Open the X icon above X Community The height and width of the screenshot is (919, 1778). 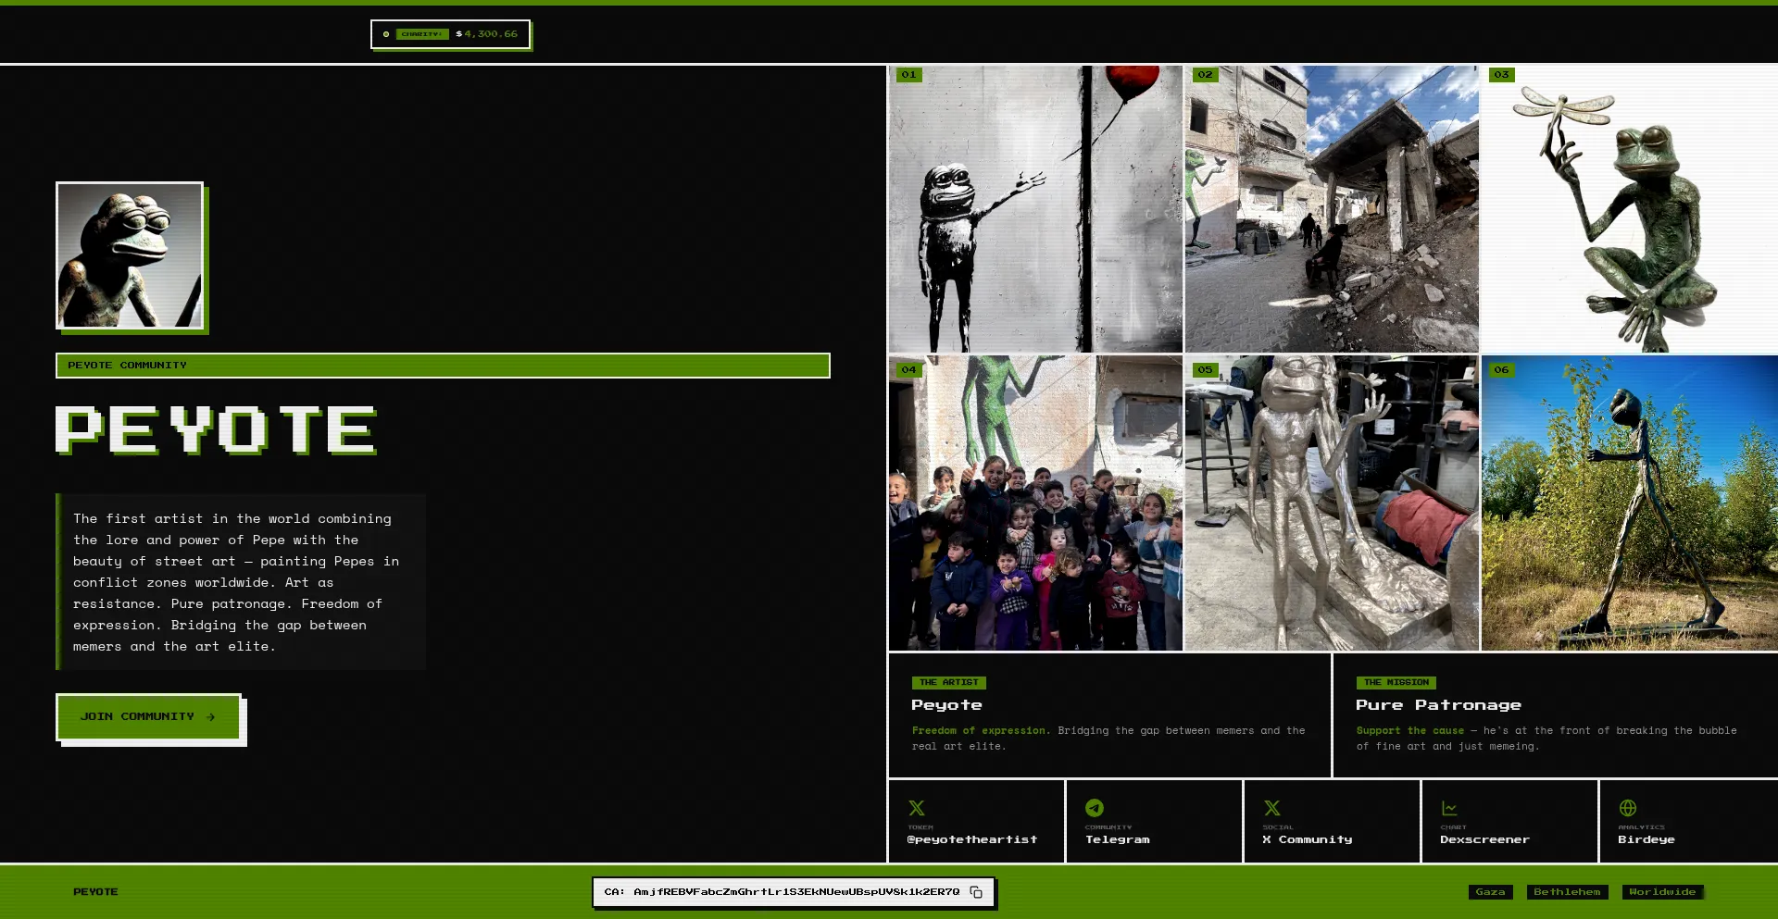click(1272, 808)
